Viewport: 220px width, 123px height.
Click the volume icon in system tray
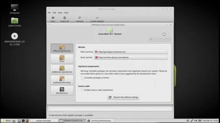pos(196,121)
